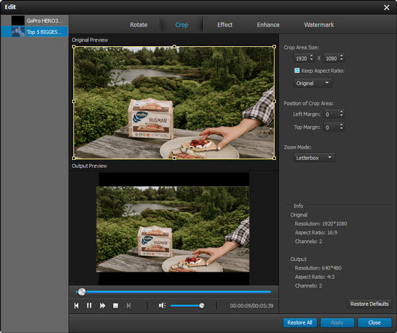Pause the video preview

pyautogui.click(x=89, y=306)
